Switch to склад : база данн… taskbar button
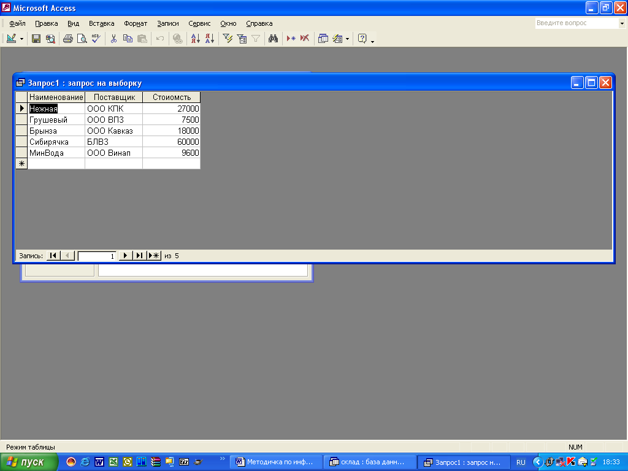Image resolution: width=628 pixels, height=471 pixels. tap(370, 462)
